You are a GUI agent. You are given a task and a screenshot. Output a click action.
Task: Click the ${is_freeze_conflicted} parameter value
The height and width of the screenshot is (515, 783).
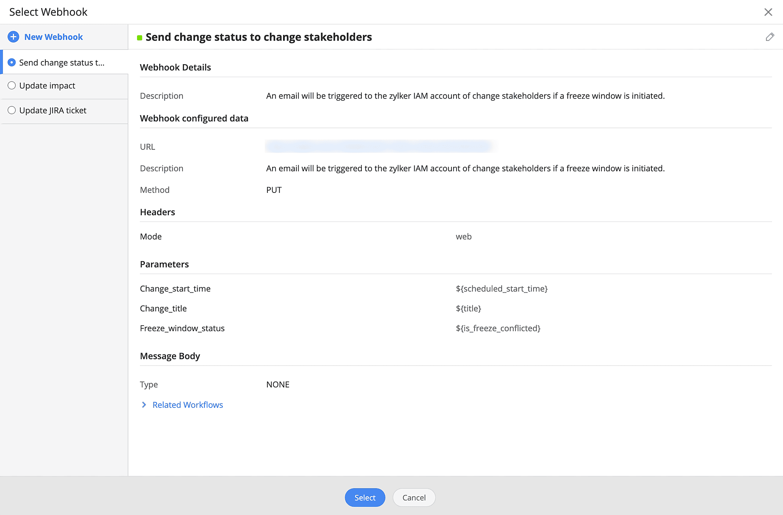pos(498,328)
